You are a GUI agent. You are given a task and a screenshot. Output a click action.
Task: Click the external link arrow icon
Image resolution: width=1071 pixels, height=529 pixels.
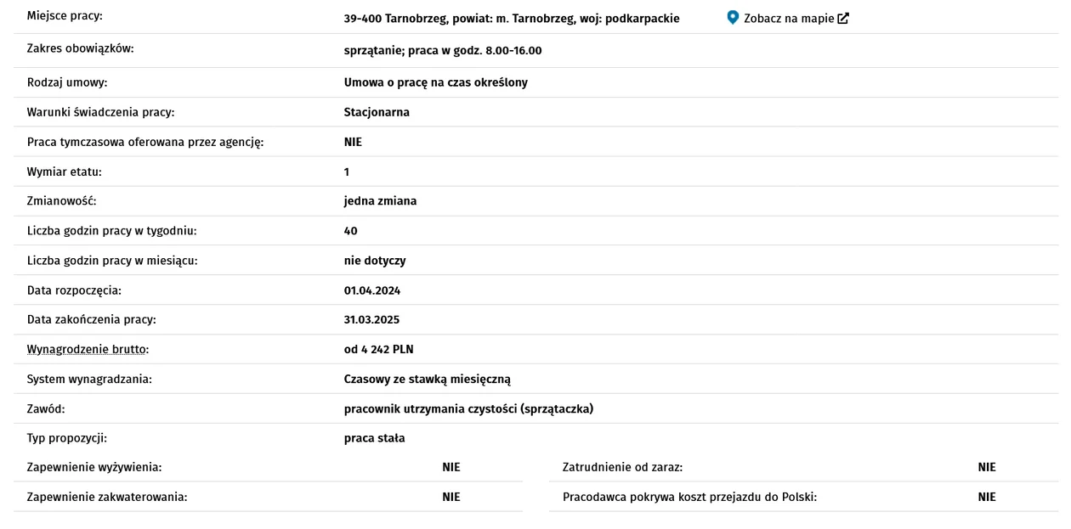coord(843,18)
